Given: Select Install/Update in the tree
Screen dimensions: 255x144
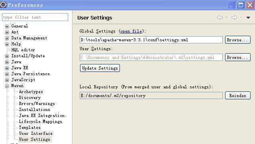Looking at the screenshot, I should (28, 56).
